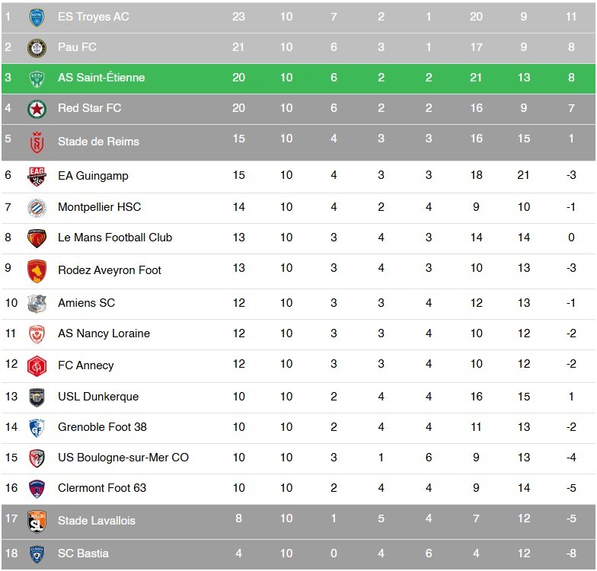Open the Clermont Foot 63 link

(101, 488)
